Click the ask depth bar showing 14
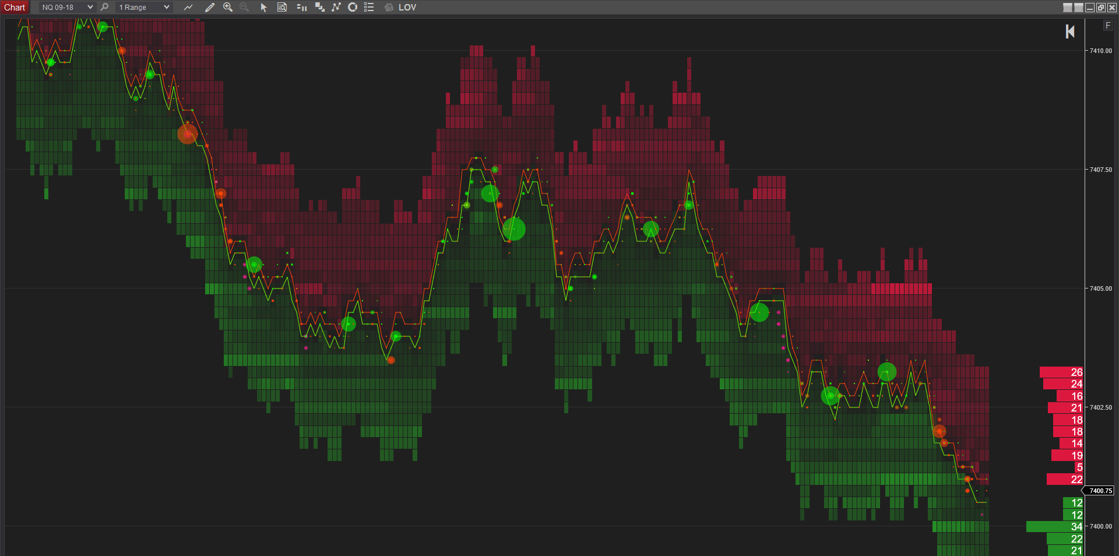The image size is (1119, 556). coord(1071,444)
